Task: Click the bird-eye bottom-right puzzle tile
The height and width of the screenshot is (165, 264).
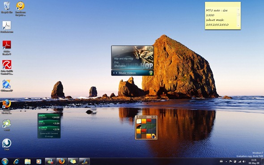Action: (x=153, y=136)
